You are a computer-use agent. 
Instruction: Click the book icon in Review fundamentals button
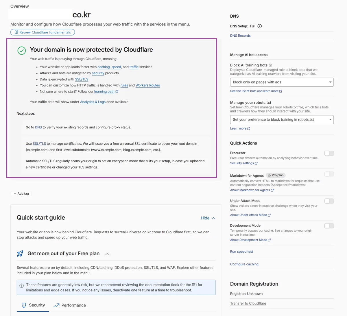[16, 32]
